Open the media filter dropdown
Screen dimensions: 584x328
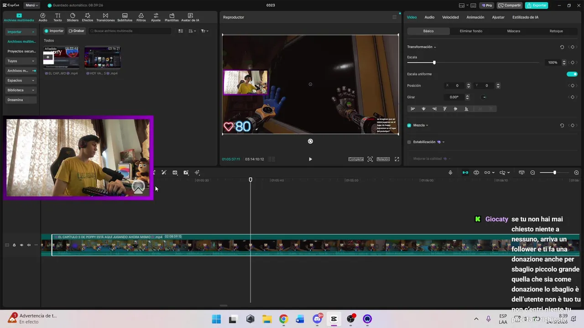point(204,31)
